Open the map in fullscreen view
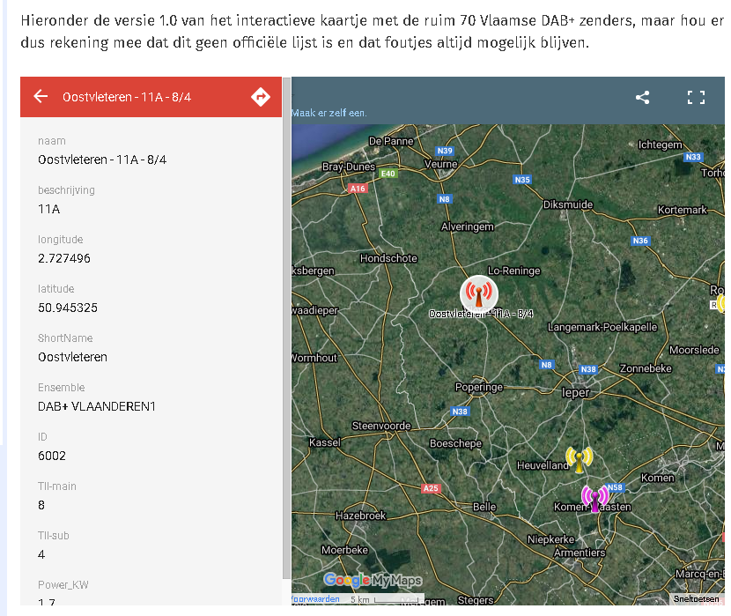Image resolution: width=731 pixels, height=616 pixels. tap(696, 98)
